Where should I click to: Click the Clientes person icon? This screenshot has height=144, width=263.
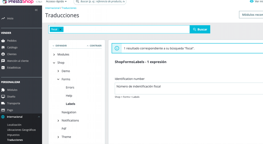click(3, 54)
